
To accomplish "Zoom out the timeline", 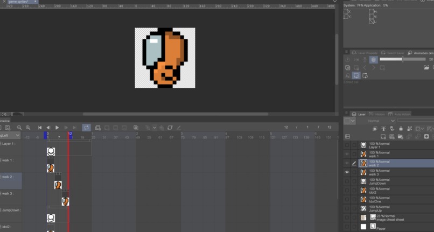I will tap(19, 128).
